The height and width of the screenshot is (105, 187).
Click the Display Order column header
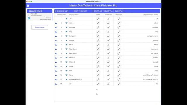[x=61, y=15]
